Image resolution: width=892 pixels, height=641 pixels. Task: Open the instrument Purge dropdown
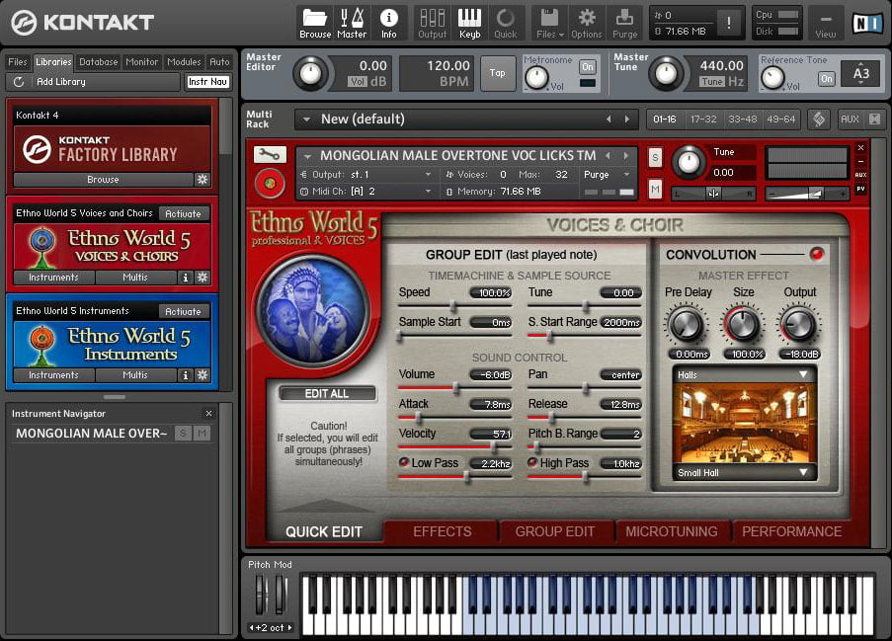pyautogui.click(x=607, y=175)
